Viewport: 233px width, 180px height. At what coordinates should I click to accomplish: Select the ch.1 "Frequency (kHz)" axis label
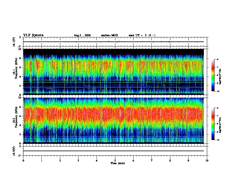tap(16, 68)
